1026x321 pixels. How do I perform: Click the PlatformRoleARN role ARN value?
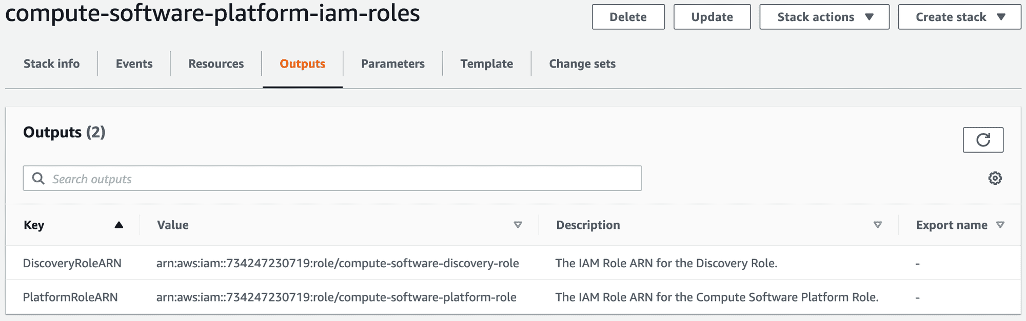click(x=336, y=297)
